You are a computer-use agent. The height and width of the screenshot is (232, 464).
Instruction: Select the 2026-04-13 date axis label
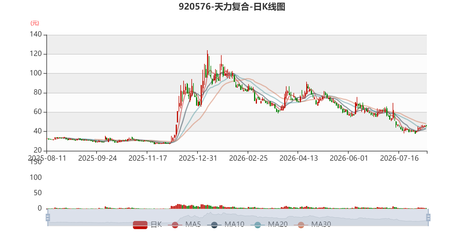(x=298, y=158)
